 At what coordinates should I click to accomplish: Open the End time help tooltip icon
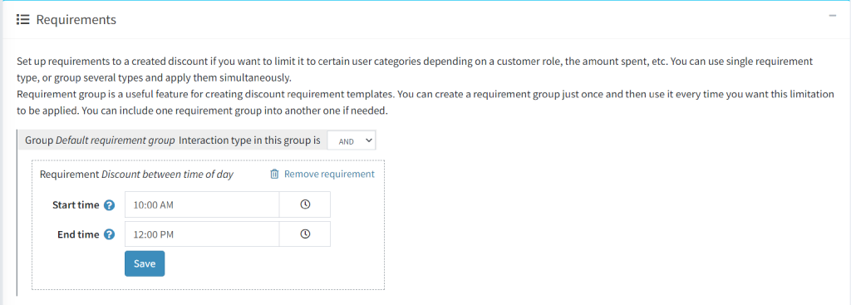point(109,234)
